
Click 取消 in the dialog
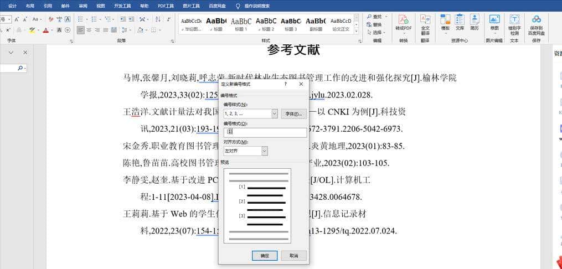pyautogui.click(x=293, y=256)
